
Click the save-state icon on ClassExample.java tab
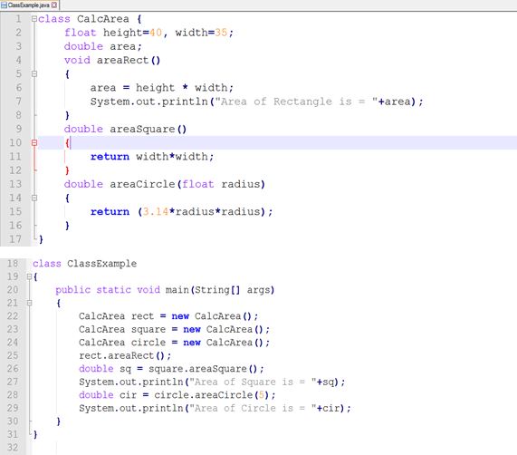pos(4,5)
